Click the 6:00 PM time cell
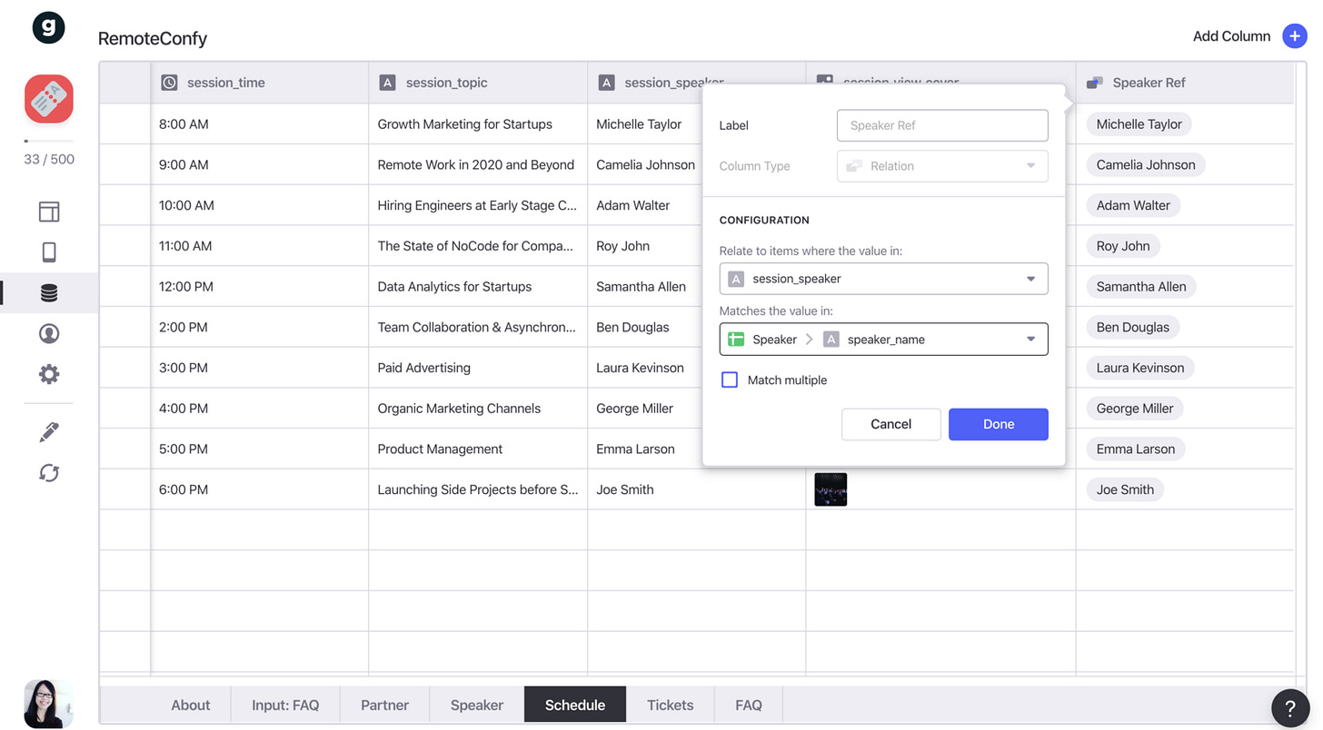Screen dimensions: 1323x730 coord(260,489)
